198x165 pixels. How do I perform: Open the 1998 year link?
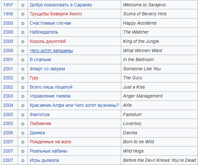pyautogui.click(x=8, y=14)
